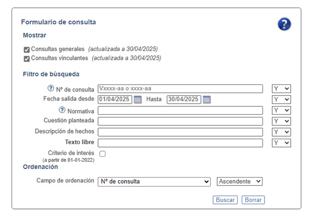Uncheck Consultas generales checkbox

pos(27,50)
